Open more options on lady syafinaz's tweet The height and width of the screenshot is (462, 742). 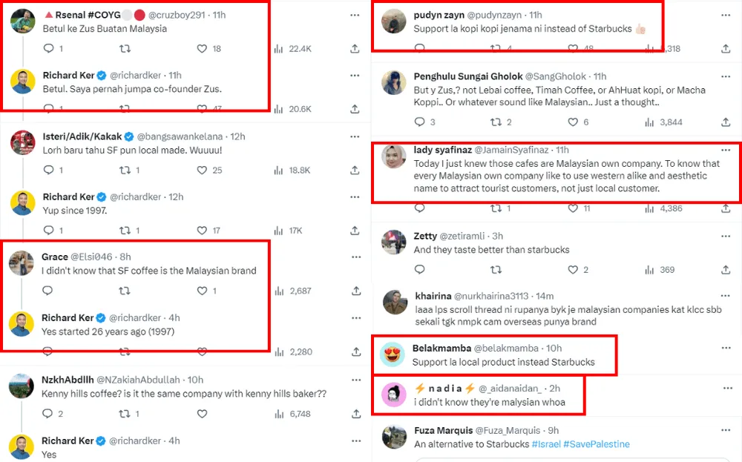tap(726, 151)
